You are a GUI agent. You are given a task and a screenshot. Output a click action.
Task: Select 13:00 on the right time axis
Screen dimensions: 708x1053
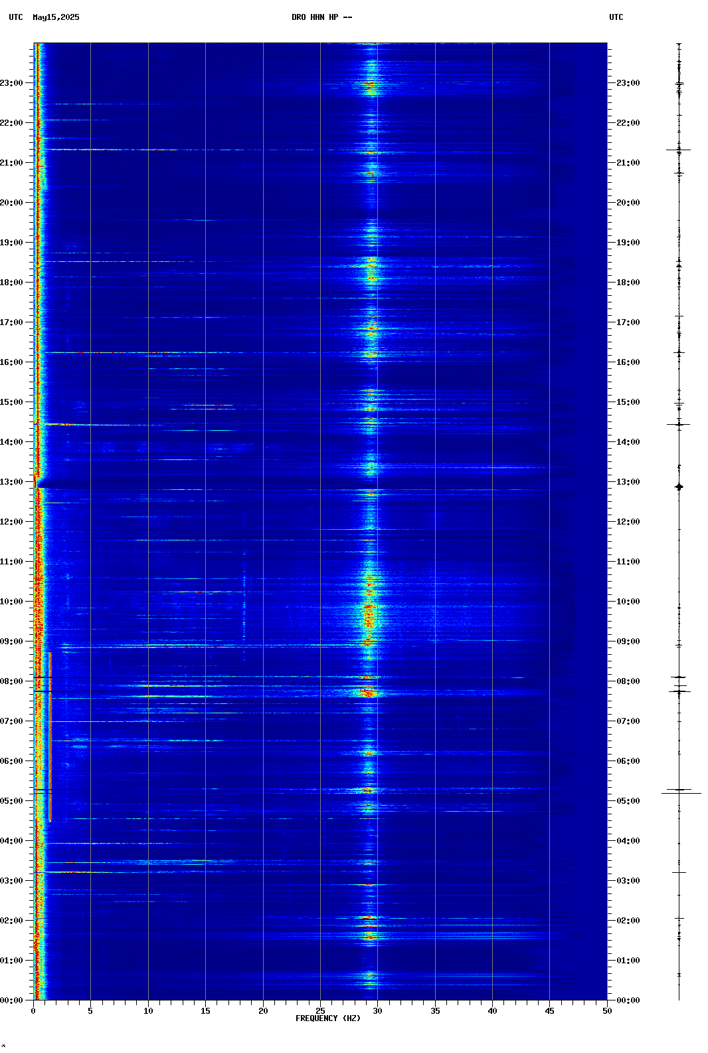pos(628,482)
